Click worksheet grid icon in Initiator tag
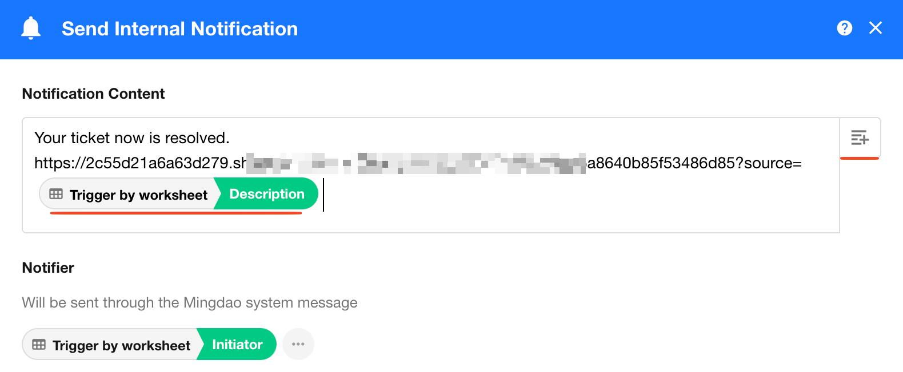903x372 pixels. point(39,345)
